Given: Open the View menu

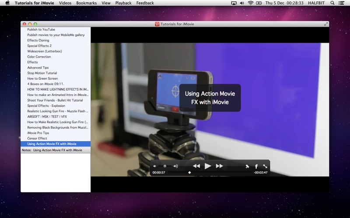Looking at the screenshot, I should pyautogui.click(x=106, y=3).
